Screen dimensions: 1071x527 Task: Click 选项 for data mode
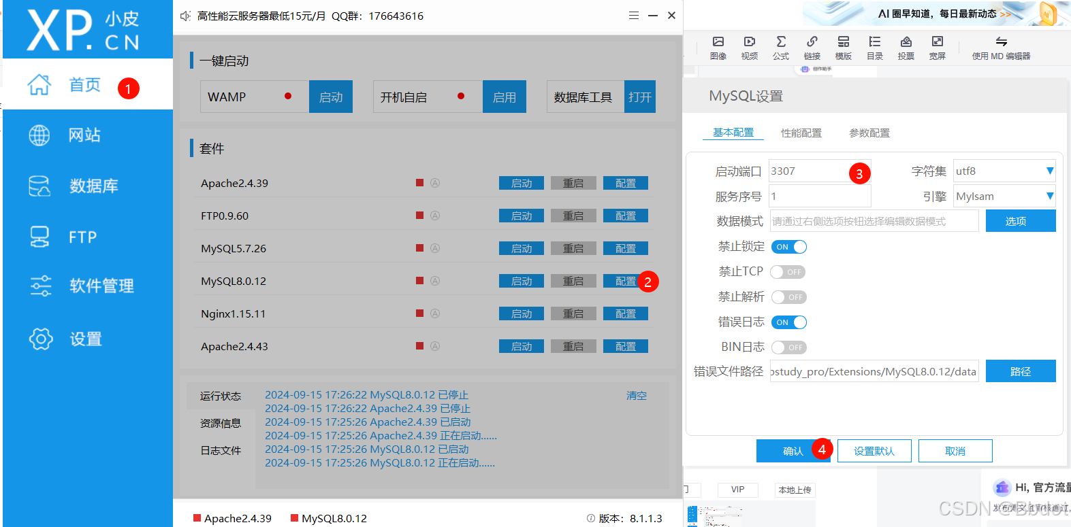pos(1021,221)
